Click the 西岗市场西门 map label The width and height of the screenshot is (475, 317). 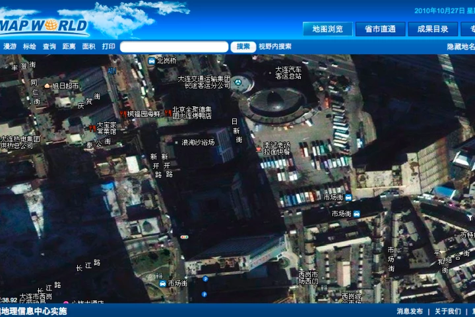308,277
